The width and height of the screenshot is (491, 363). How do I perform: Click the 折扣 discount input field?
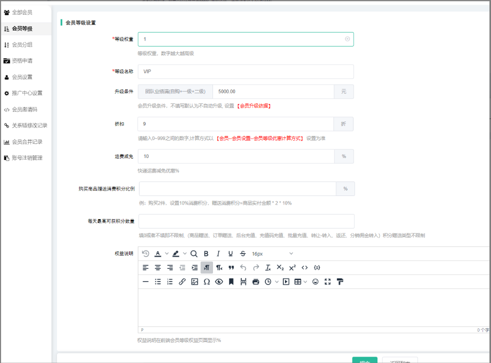tap(235, 123)
